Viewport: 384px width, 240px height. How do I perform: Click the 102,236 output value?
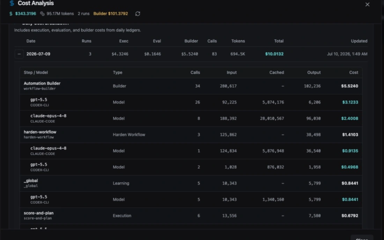[x=312, y=86]
